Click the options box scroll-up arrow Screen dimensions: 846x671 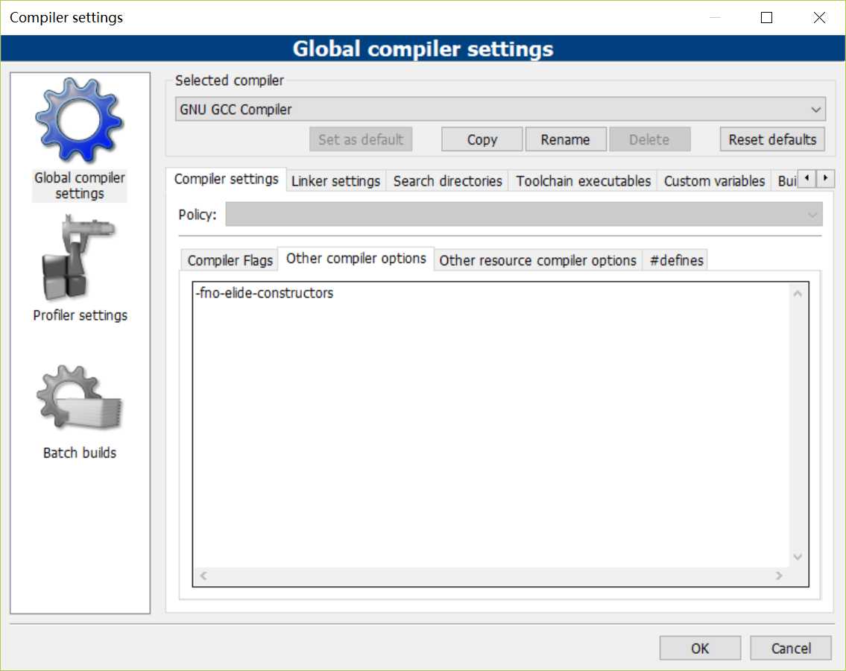[x=798, y=294]
